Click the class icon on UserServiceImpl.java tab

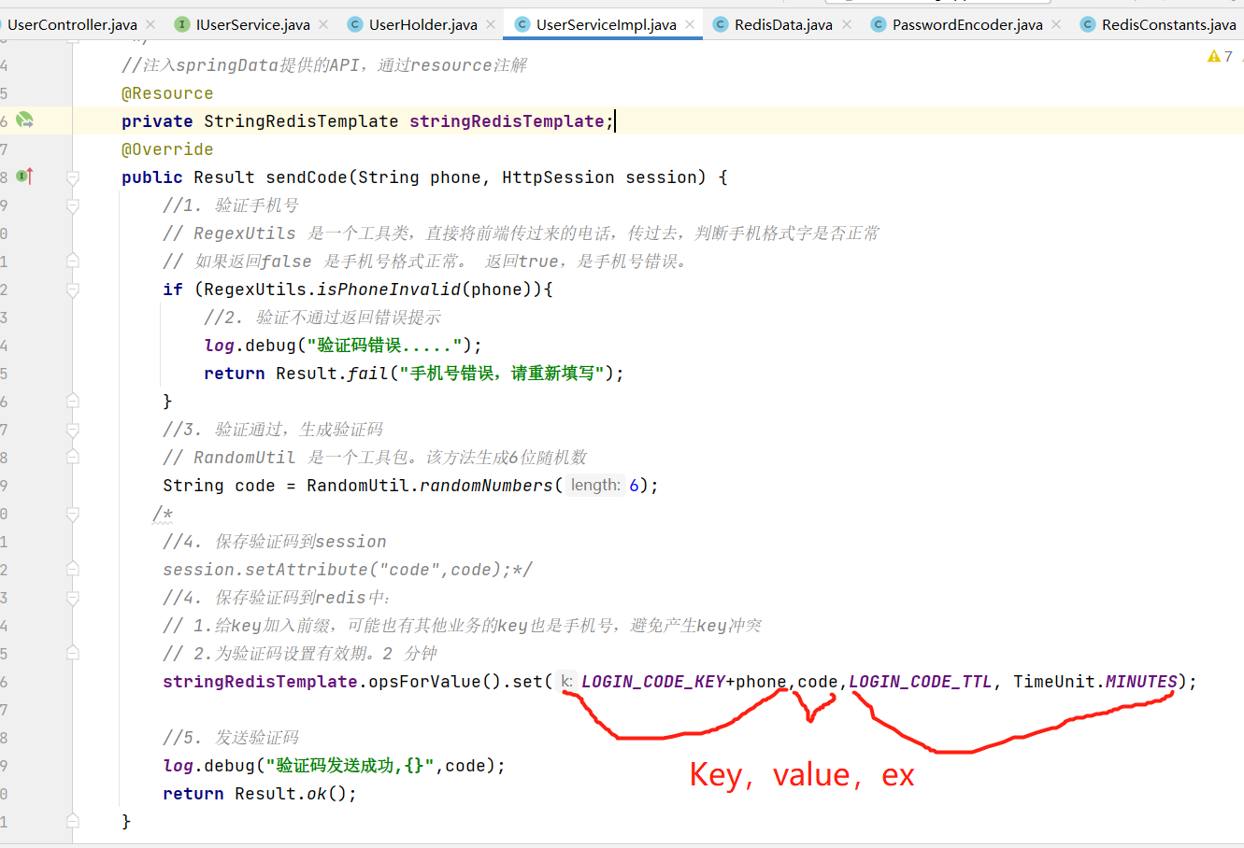522,24
